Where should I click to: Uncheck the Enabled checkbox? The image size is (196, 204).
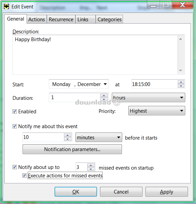[x=15, y=112]
